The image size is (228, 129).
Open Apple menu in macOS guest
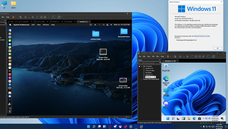coord(10,25)
